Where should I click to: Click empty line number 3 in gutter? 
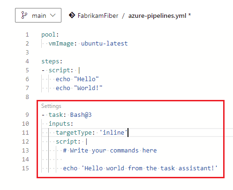[27, 53]
